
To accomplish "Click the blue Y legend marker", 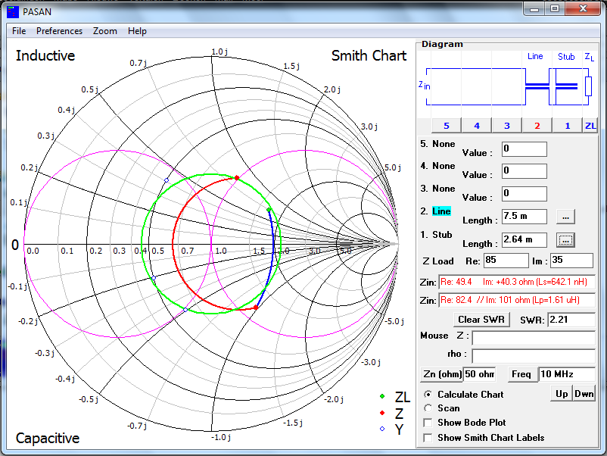I will 382,429.
